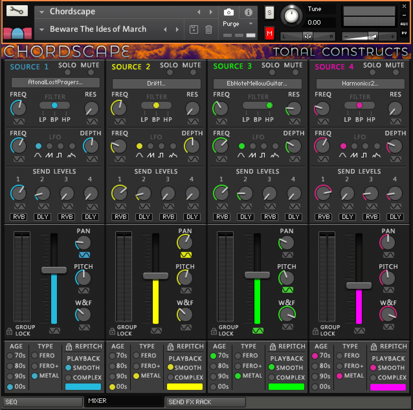This screenshot has width=413, height=410.
Task: Select COMPLEX playback for Source 3
Action: 272,377
